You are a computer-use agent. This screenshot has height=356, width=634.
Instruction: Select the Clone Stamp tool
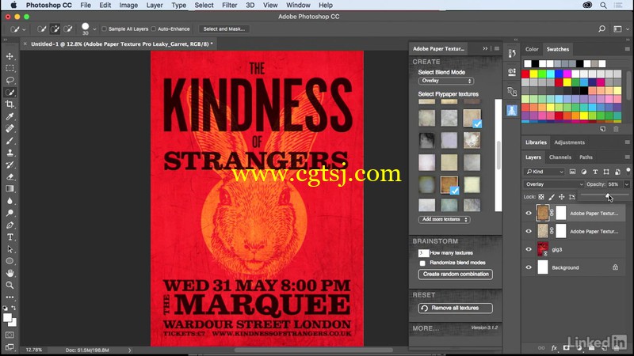pos(10,153)
